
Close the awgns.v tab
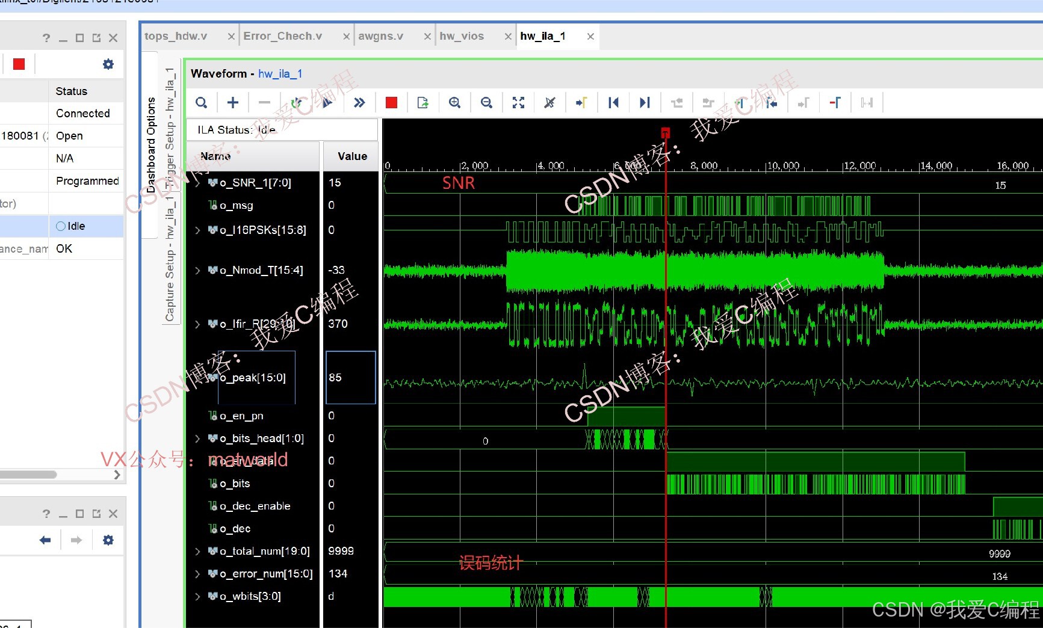pyautogui.click(x=427, y=37)
